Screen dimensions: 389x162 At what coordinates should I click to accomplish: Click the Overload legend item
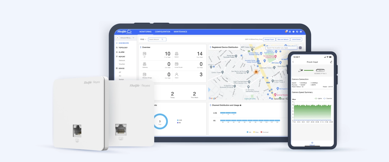264,132
